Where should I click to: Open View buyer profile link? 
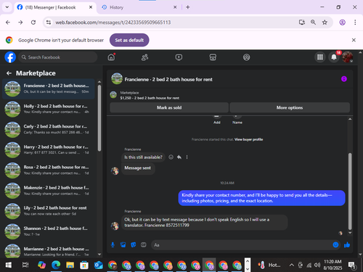tap(248, 139)
